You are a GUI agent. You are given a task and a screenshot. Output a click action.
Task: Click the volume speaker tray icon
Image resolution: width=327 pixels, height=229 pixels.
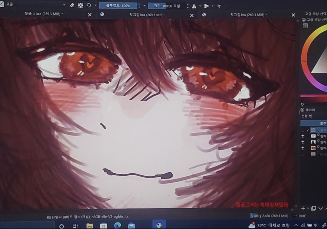tap(316, 225)
